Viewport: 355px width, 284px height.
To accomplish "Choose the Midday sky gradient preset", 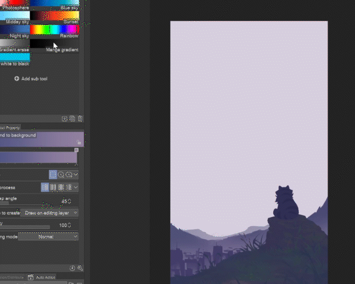I will [15, 18].
